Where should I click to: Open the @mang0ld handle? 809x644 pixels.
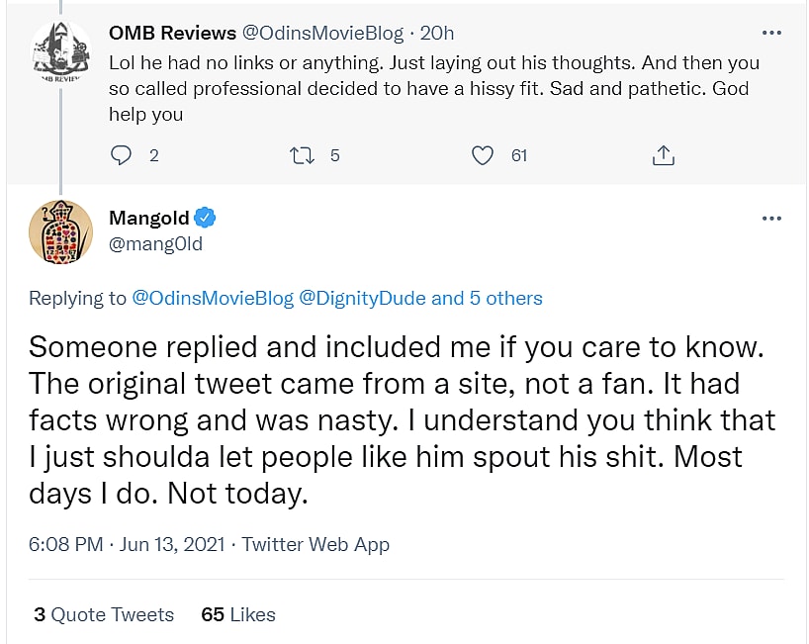(155, 243)
